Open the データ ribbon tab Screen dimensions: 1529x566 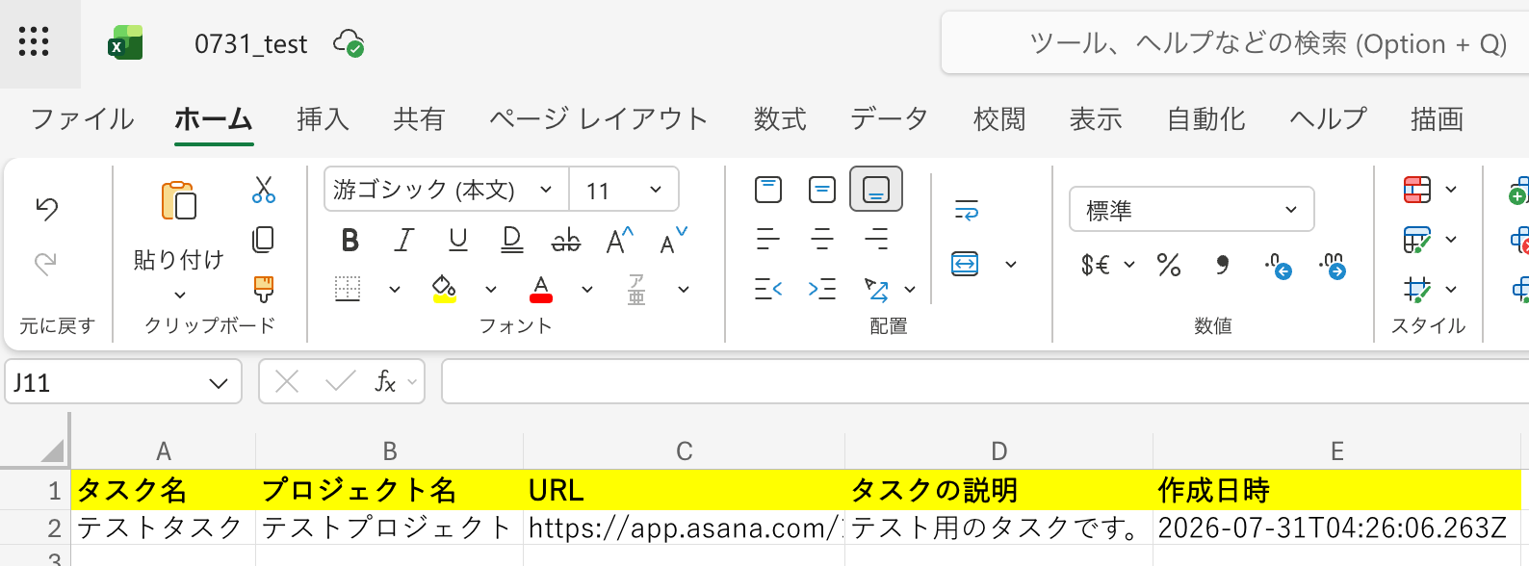pyautogui.click(x=889, y=118)
